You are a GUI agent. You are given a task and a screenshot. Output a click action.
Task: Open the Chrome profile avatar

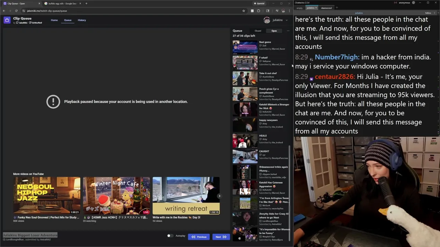[x=283, y=11]
